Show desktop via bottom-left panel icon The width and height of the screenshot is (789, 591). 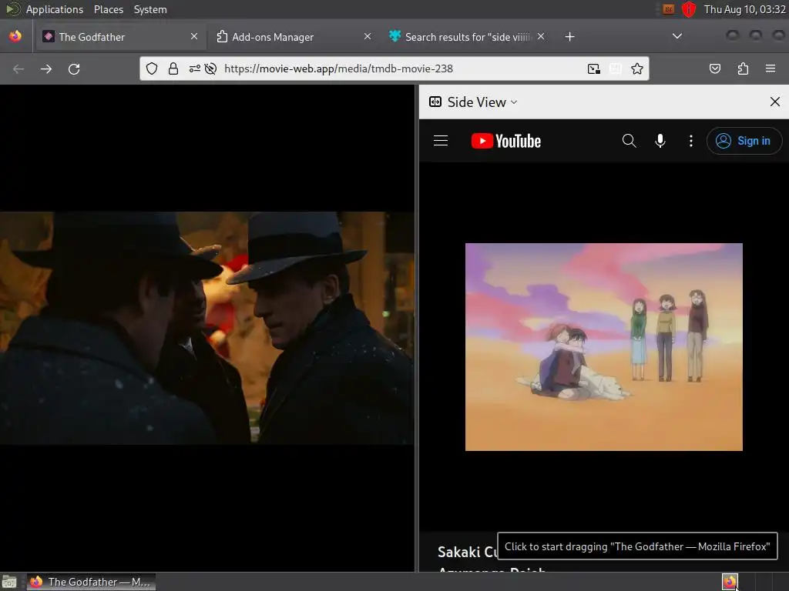tap(9, 582)
